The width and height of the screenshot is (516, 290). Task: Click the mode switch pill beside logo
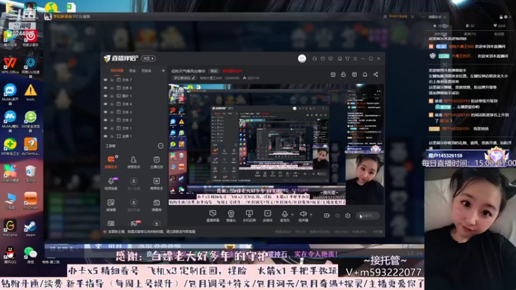pyautogui.click(x=148, y=58)
